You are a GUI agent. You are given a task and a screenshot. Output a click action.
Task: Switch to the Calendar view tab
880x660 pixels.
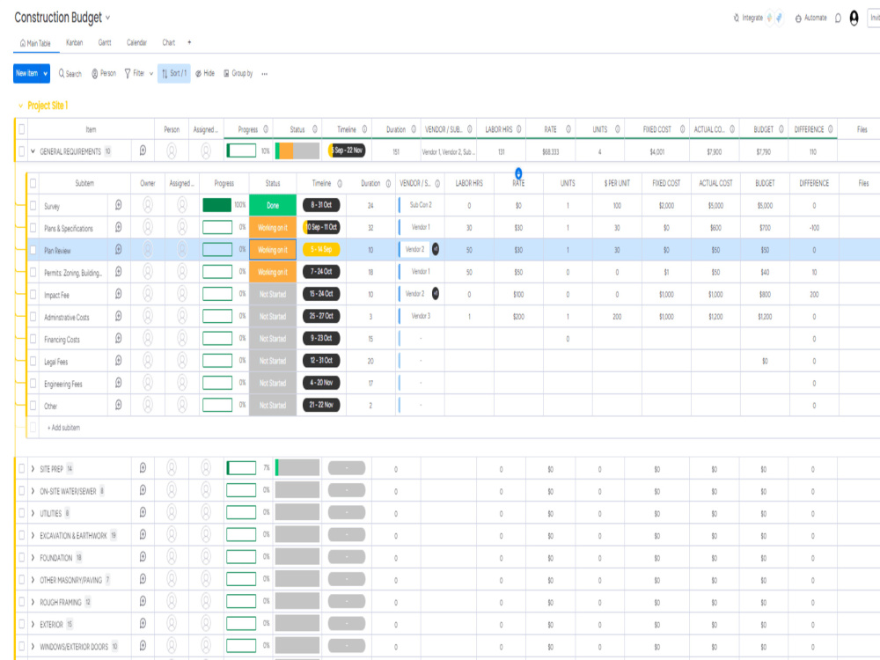pos(136,42)
